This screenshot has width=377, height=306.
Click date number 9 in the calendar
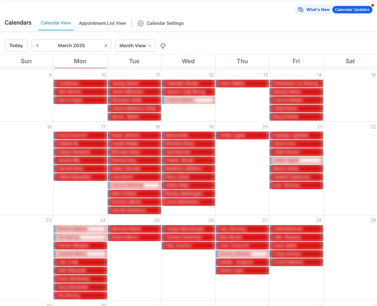(50, 75)
